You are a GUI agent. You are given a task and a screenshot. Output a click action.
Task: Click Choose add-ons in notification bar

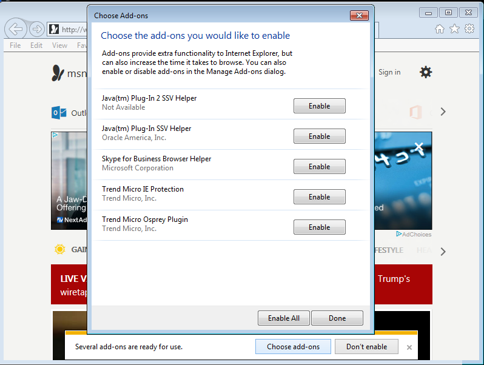point(293,346)
